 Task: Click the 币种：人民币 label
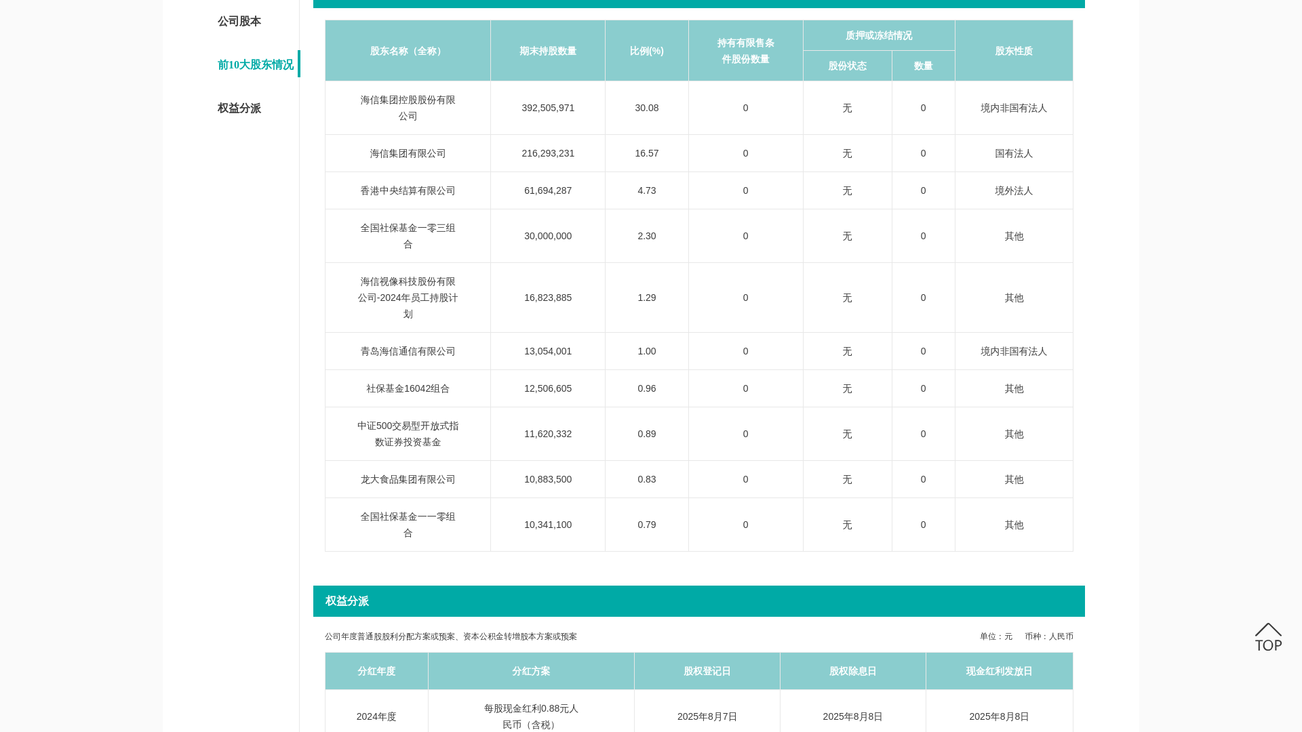click(1049, 636)
